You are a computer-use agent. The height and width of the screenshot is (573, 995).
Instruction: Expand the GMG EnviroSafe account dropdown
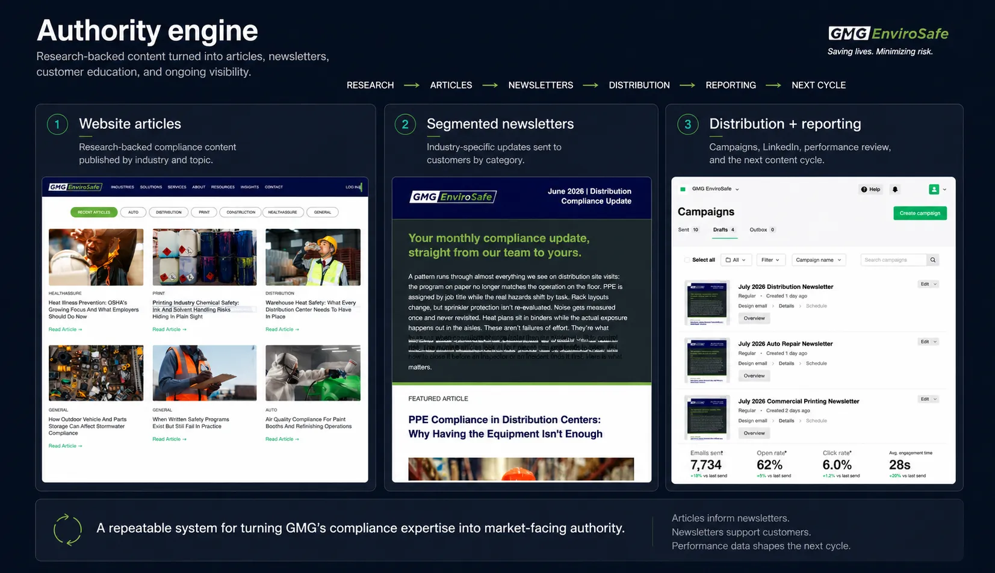716,189
